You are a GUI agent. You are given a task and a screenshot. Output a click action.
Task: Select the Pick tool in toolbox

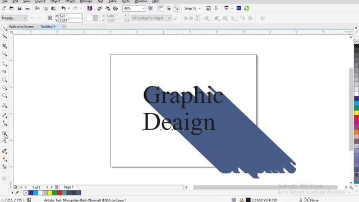pos(4,28)
